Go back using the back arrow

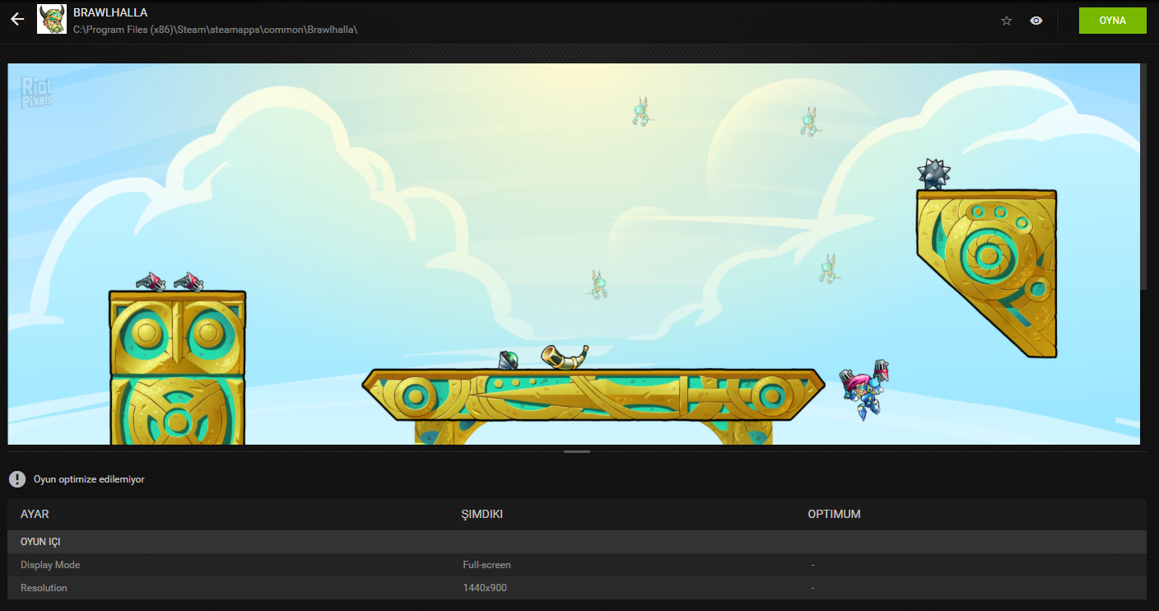[17, 20]
